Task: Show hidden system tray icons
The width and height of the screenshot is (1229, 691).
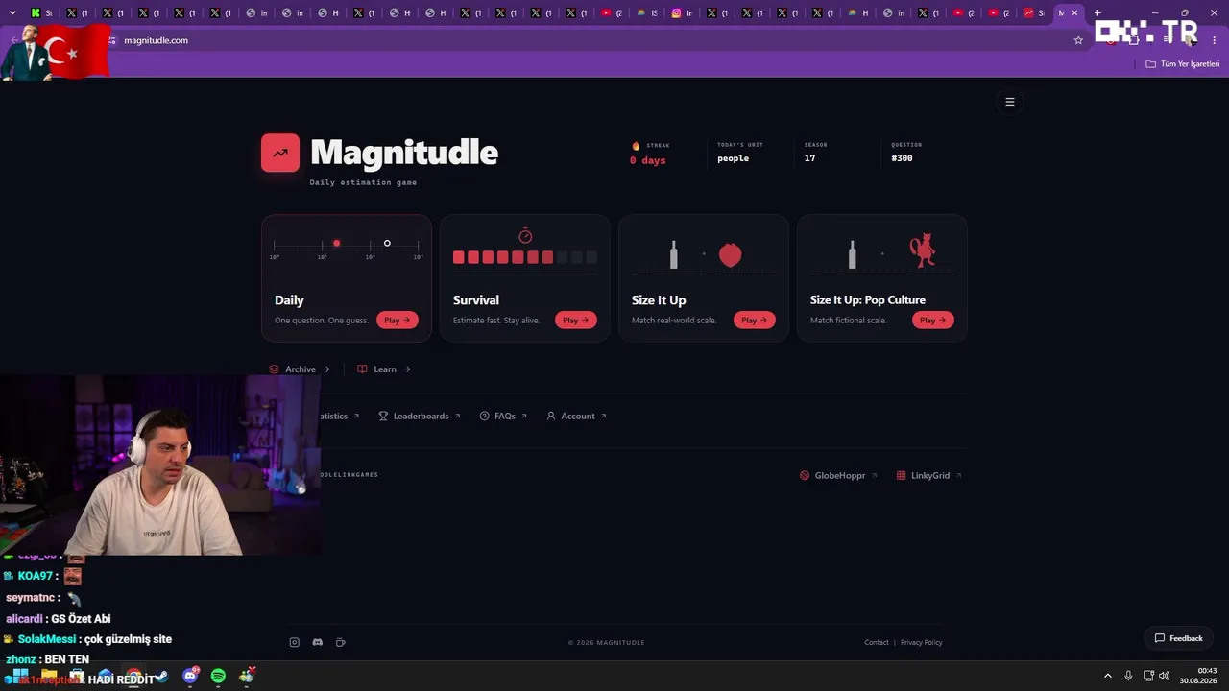Action: click(x=1107, y=677)
